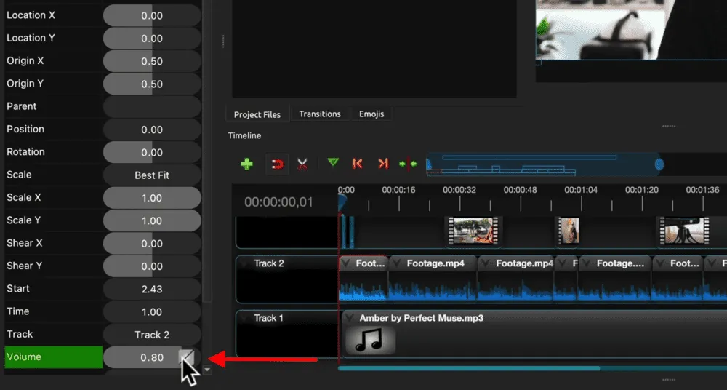
Task: Open the Project Files tab
Action: coord(257,115)
